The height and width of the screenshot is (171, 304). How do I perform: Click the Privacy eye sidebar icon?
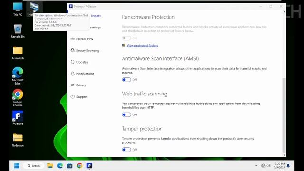73,85
